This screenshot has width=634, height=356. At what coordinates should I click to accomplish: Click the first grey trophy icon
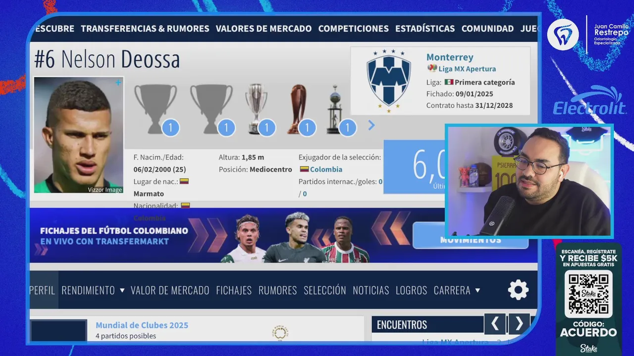156,109
